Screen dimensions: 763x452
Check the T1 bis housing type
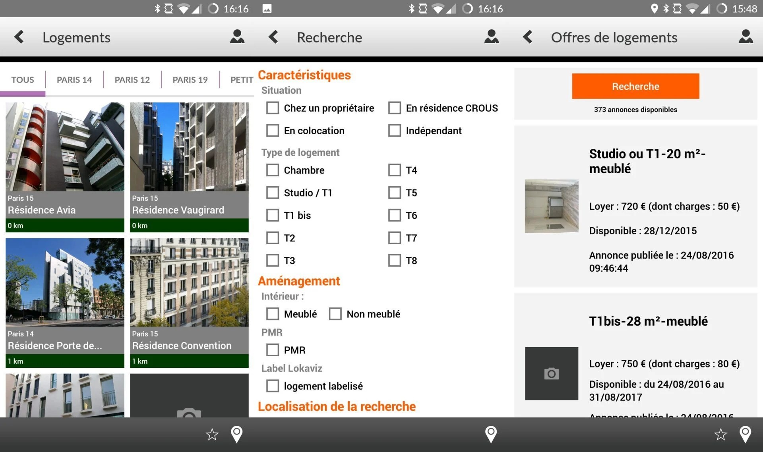272,215
